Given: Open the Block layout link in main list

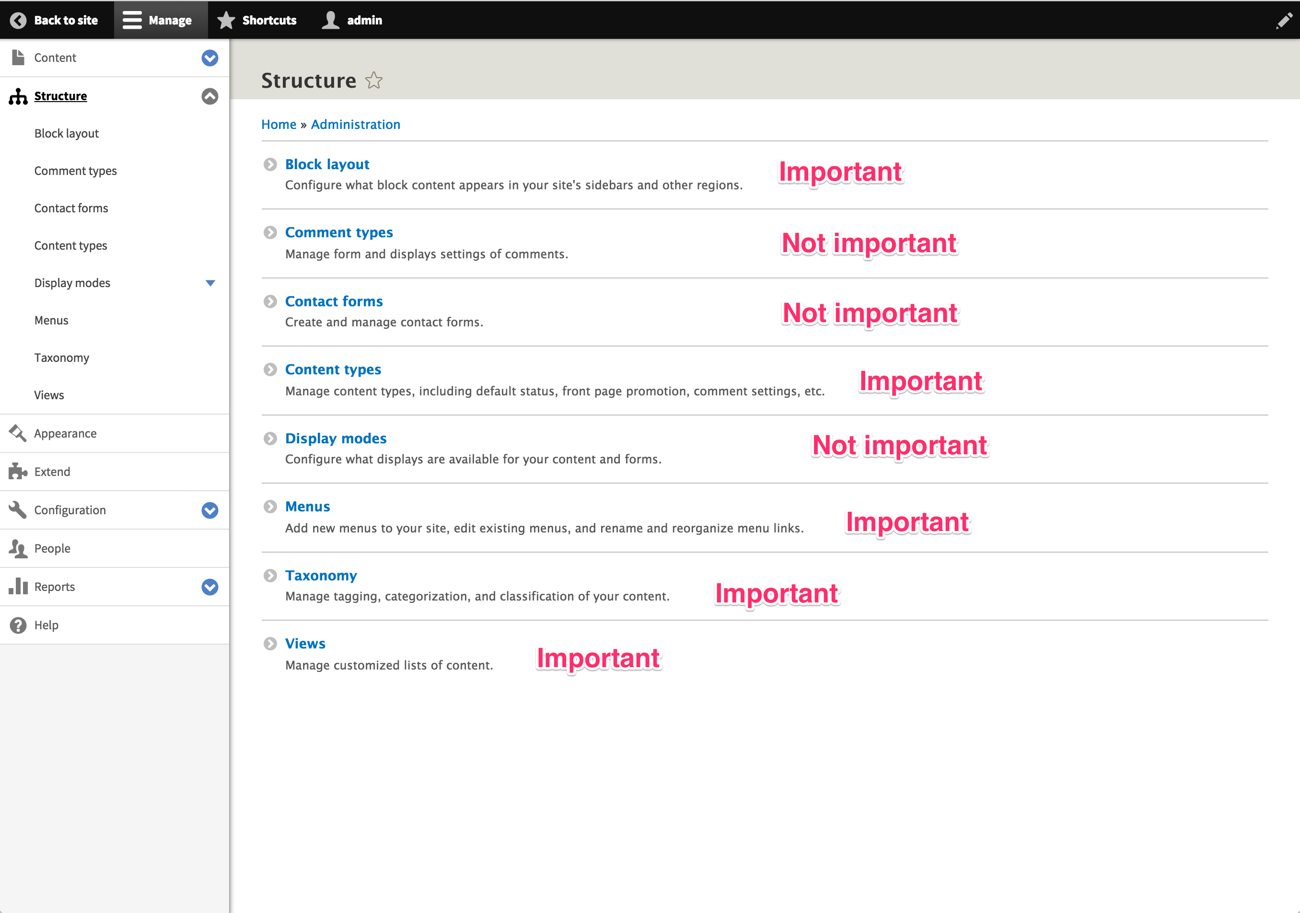Looking at the screenshot, I should 327,164.
